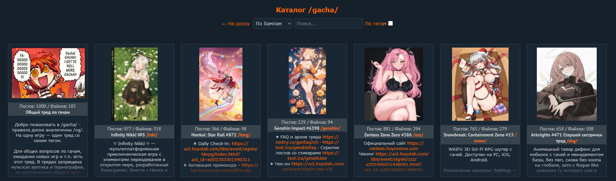Image resolution: width=616 pixels, height=181 pixels.
Task: Open the /akg/ tag link
Action: (x=572, y=141)
